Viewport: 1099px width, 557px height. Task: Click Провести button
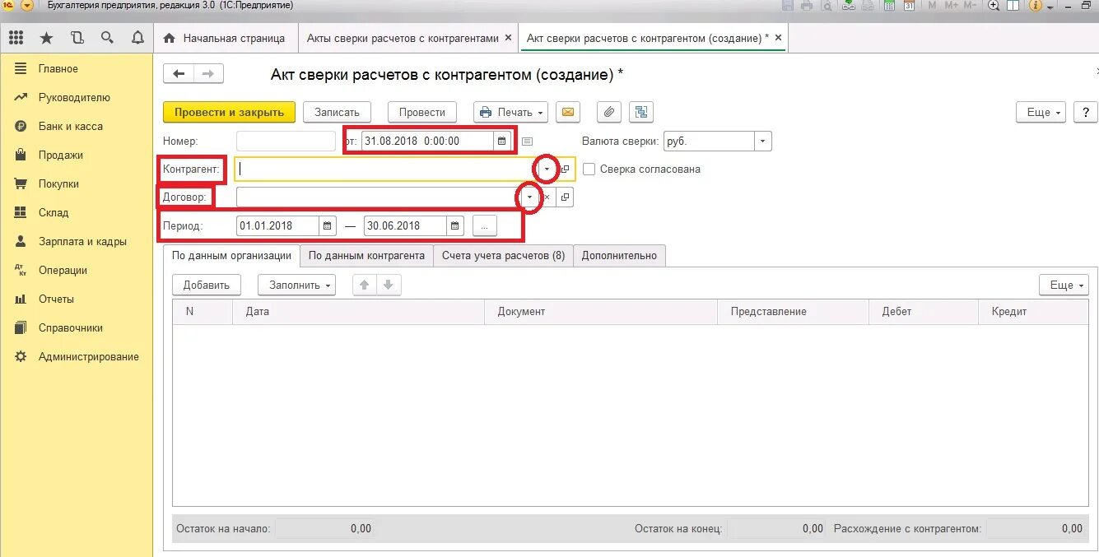[x=421, y=112]
